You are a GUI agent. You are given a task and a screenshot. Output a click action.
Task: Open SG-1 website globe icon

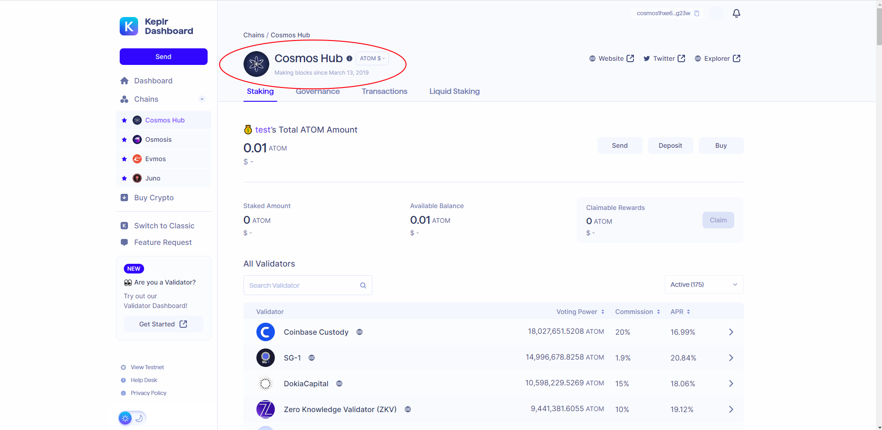pyautogui.click(x=312, y=358)
